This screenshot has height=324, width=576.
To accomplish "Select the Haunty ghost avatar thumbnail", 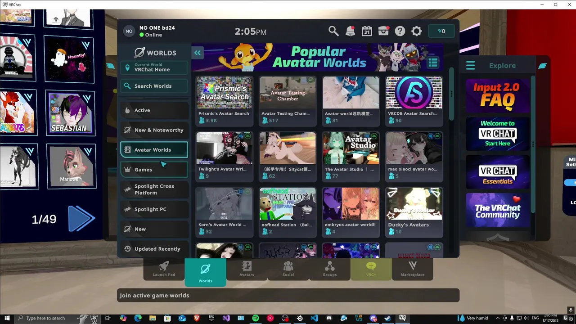I will [x=69, y=59].
